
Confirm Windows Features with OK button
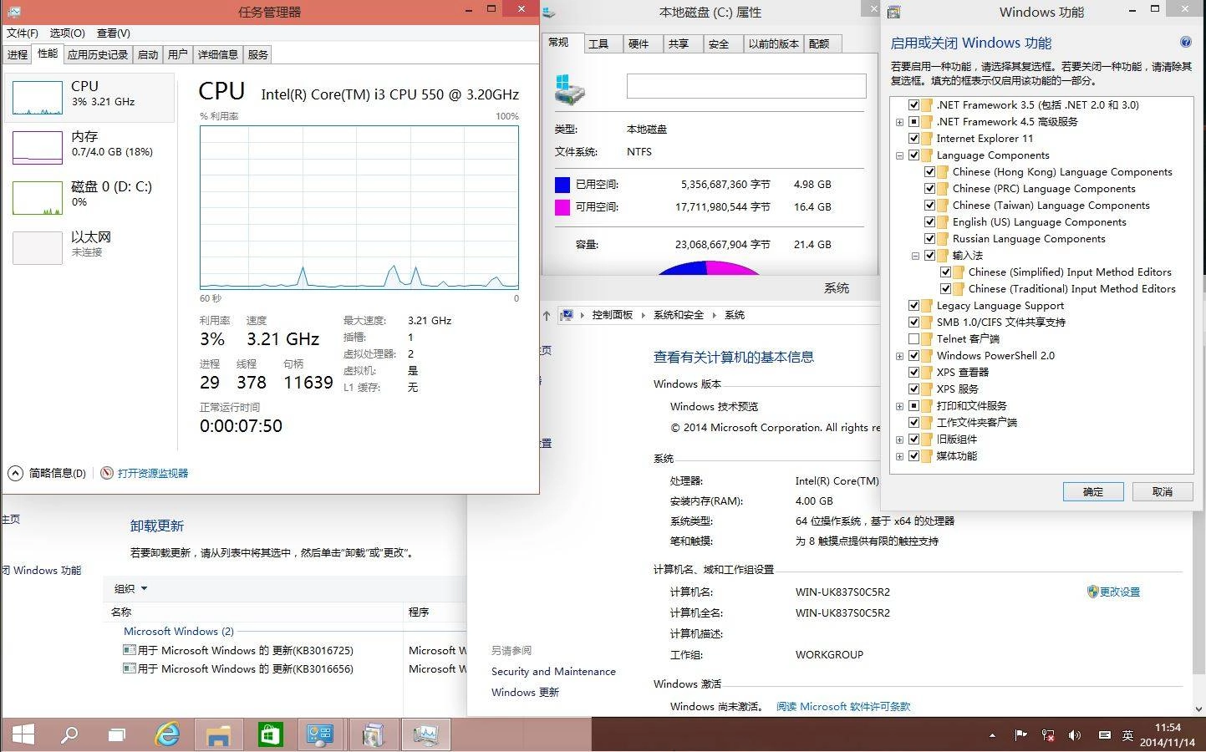[1093, 491]
